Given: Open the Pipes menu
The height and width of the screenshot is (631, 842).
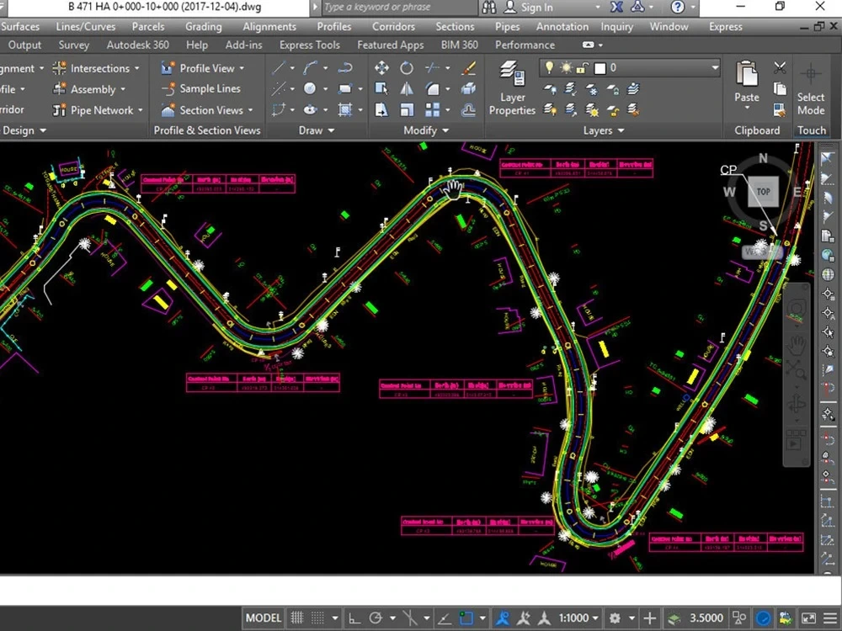Looking at the screenshot, I should coord(507,26).
